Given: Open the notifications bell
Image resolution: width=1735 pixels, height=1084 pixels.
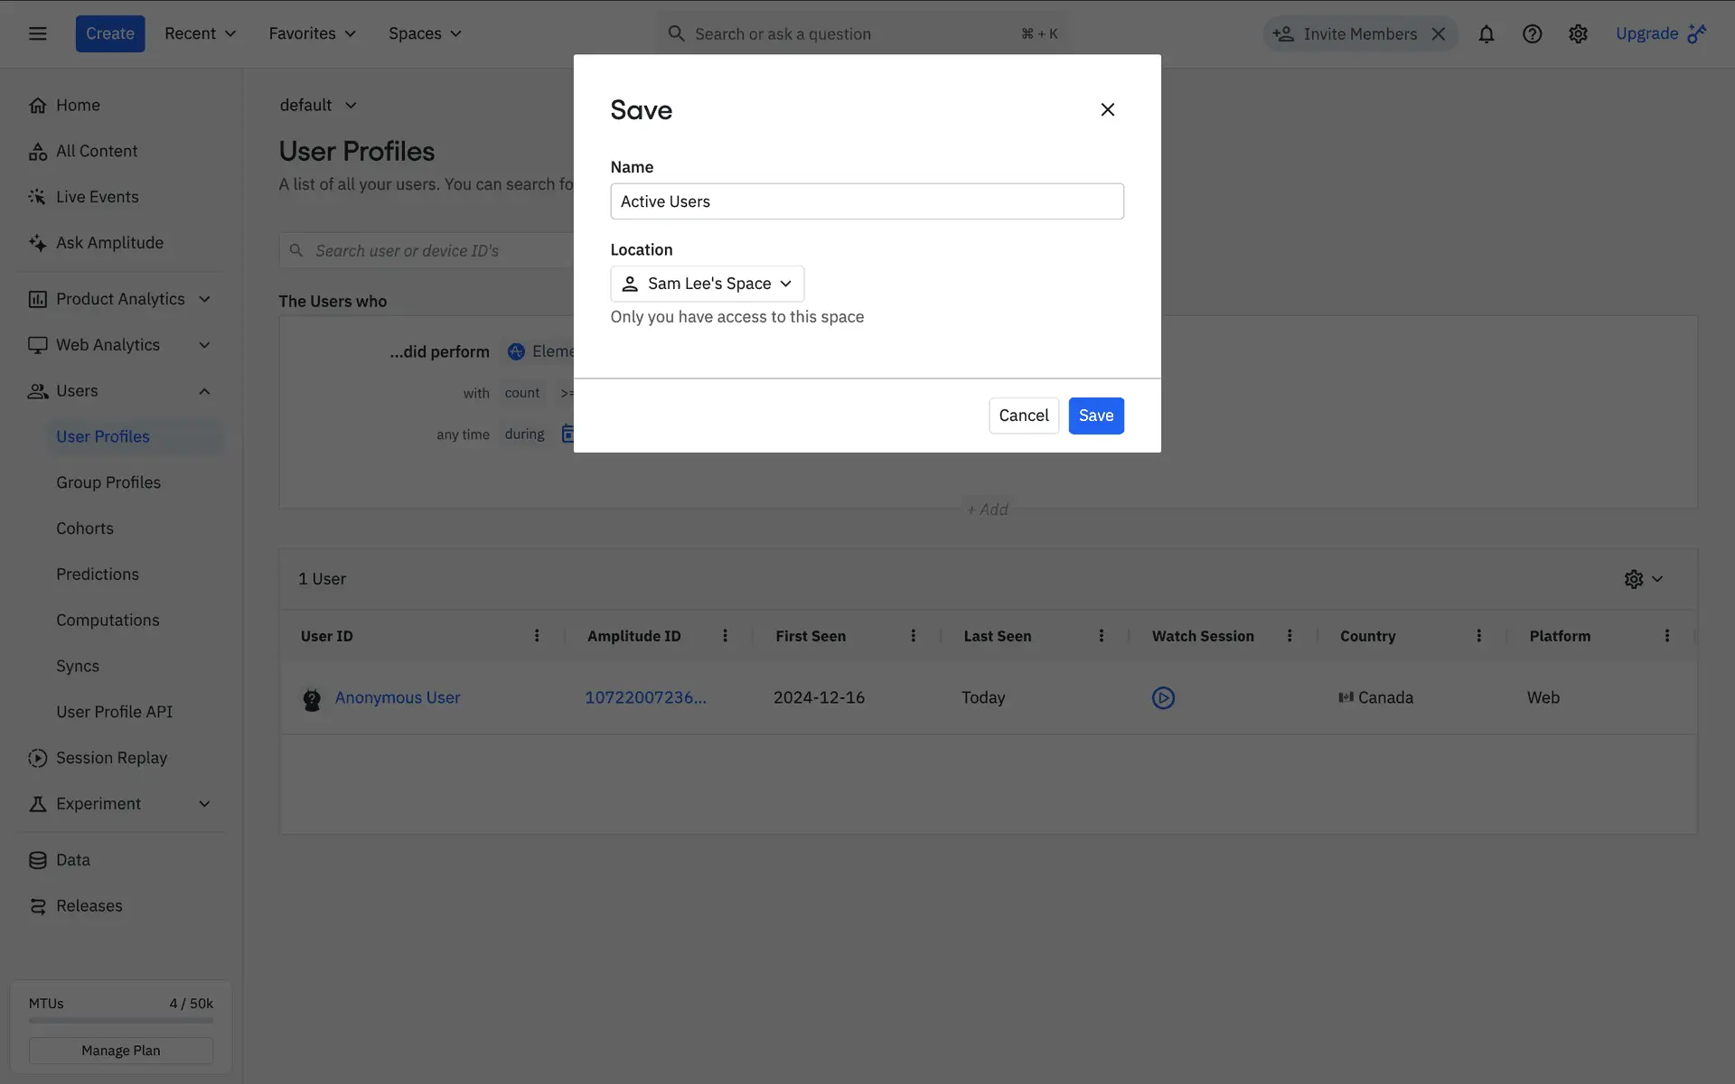Looking at the screenshot, I should [1486, 33].
